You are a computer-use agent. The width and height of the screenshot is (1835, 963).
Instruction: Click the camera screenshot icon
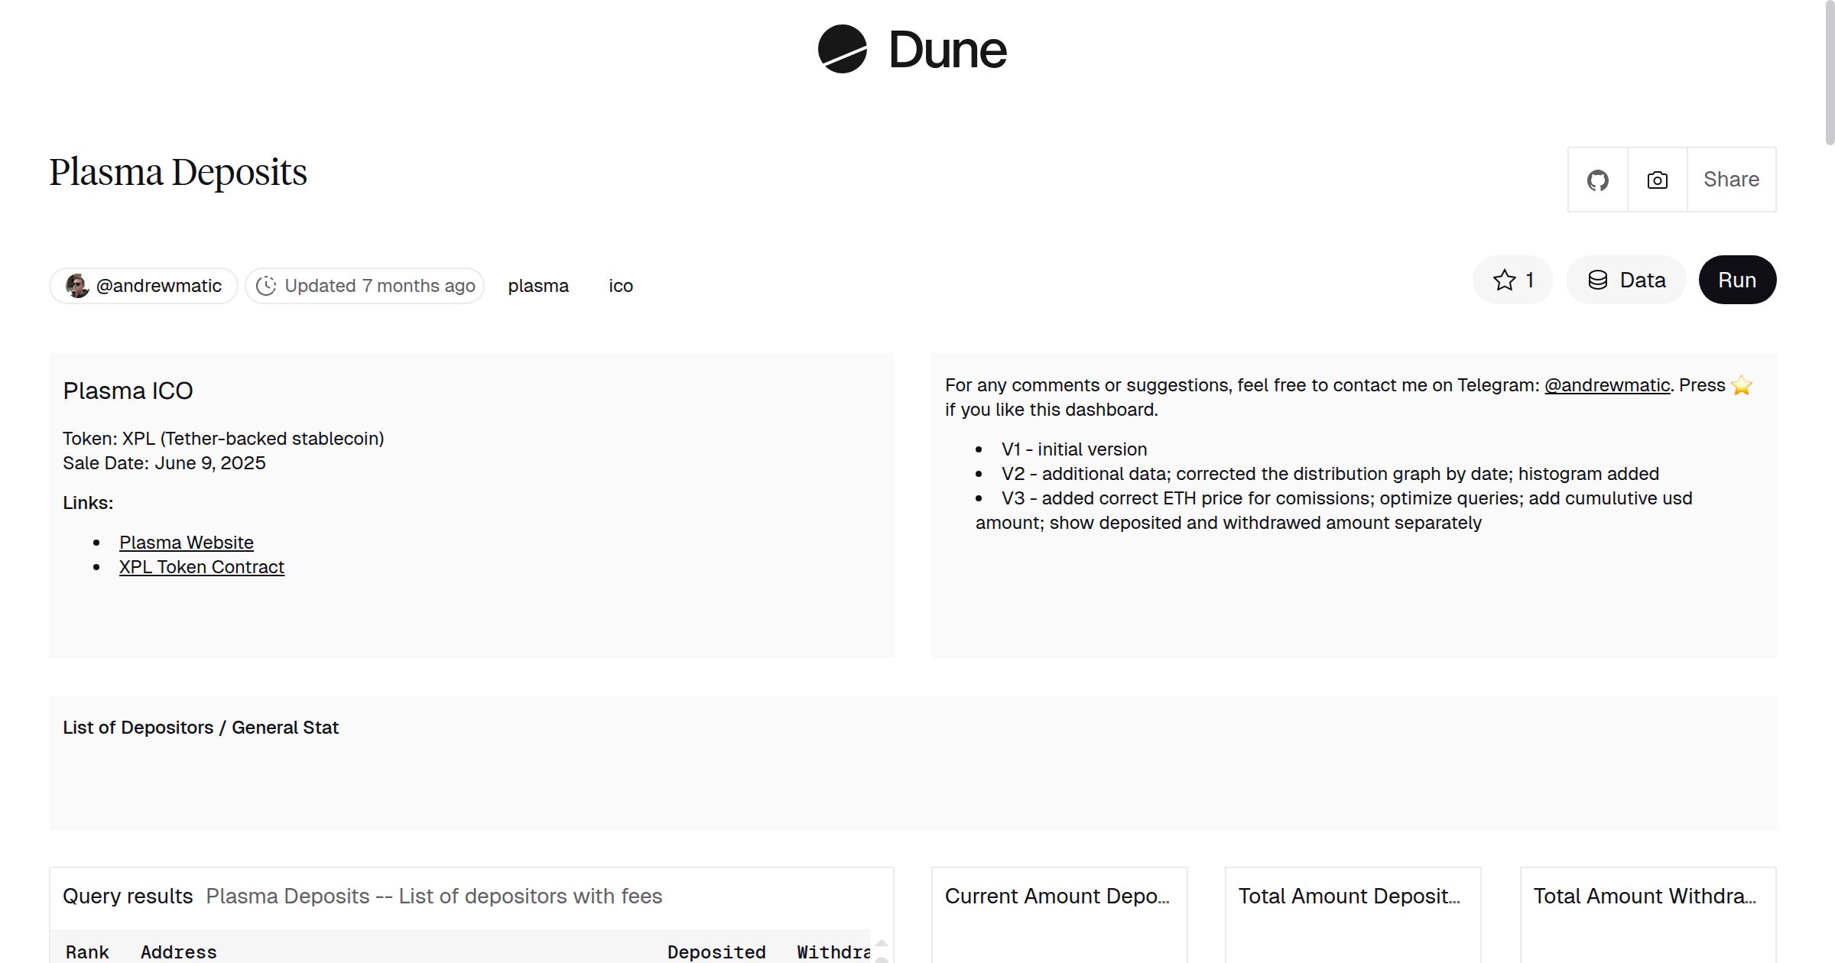(x=1657, y=180)
